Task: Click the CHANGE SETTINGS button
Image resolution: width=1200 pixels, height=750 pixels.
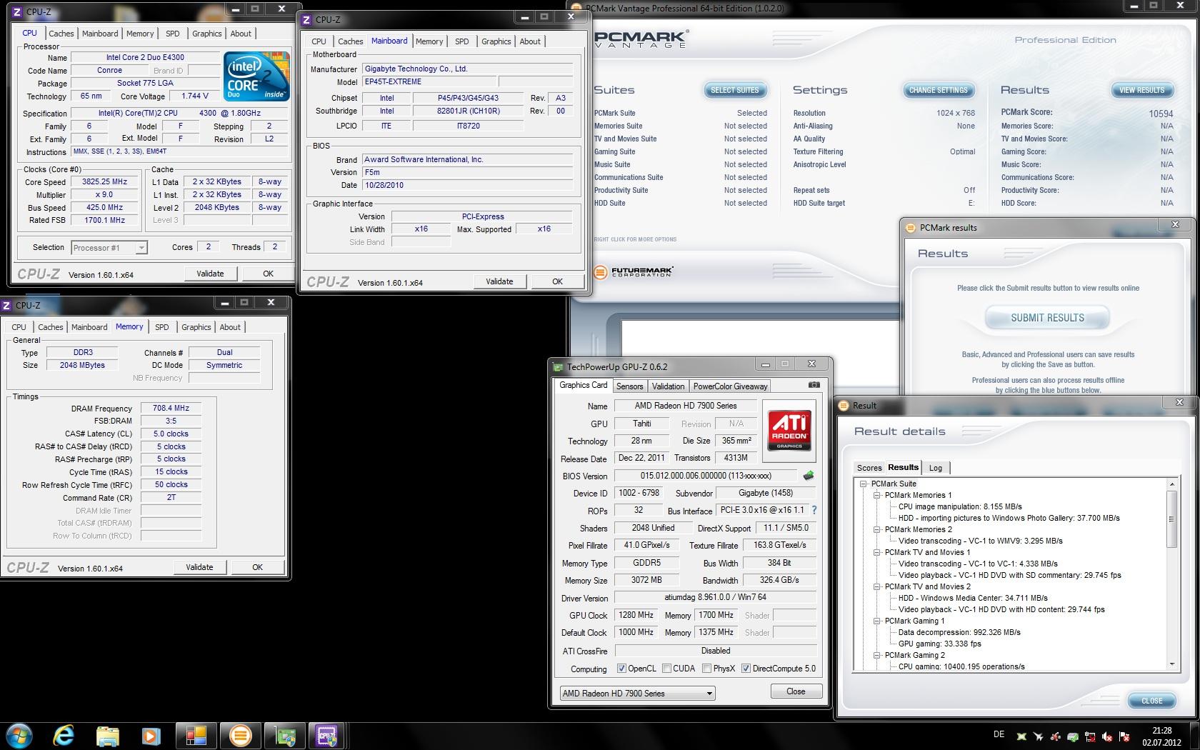Action: pos(938,90)
